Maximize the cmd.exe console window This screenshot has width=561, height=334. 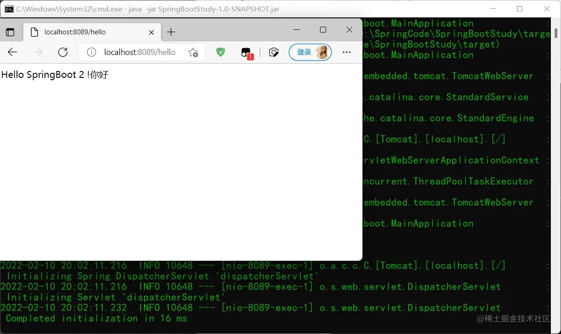[x=520, y=9]
